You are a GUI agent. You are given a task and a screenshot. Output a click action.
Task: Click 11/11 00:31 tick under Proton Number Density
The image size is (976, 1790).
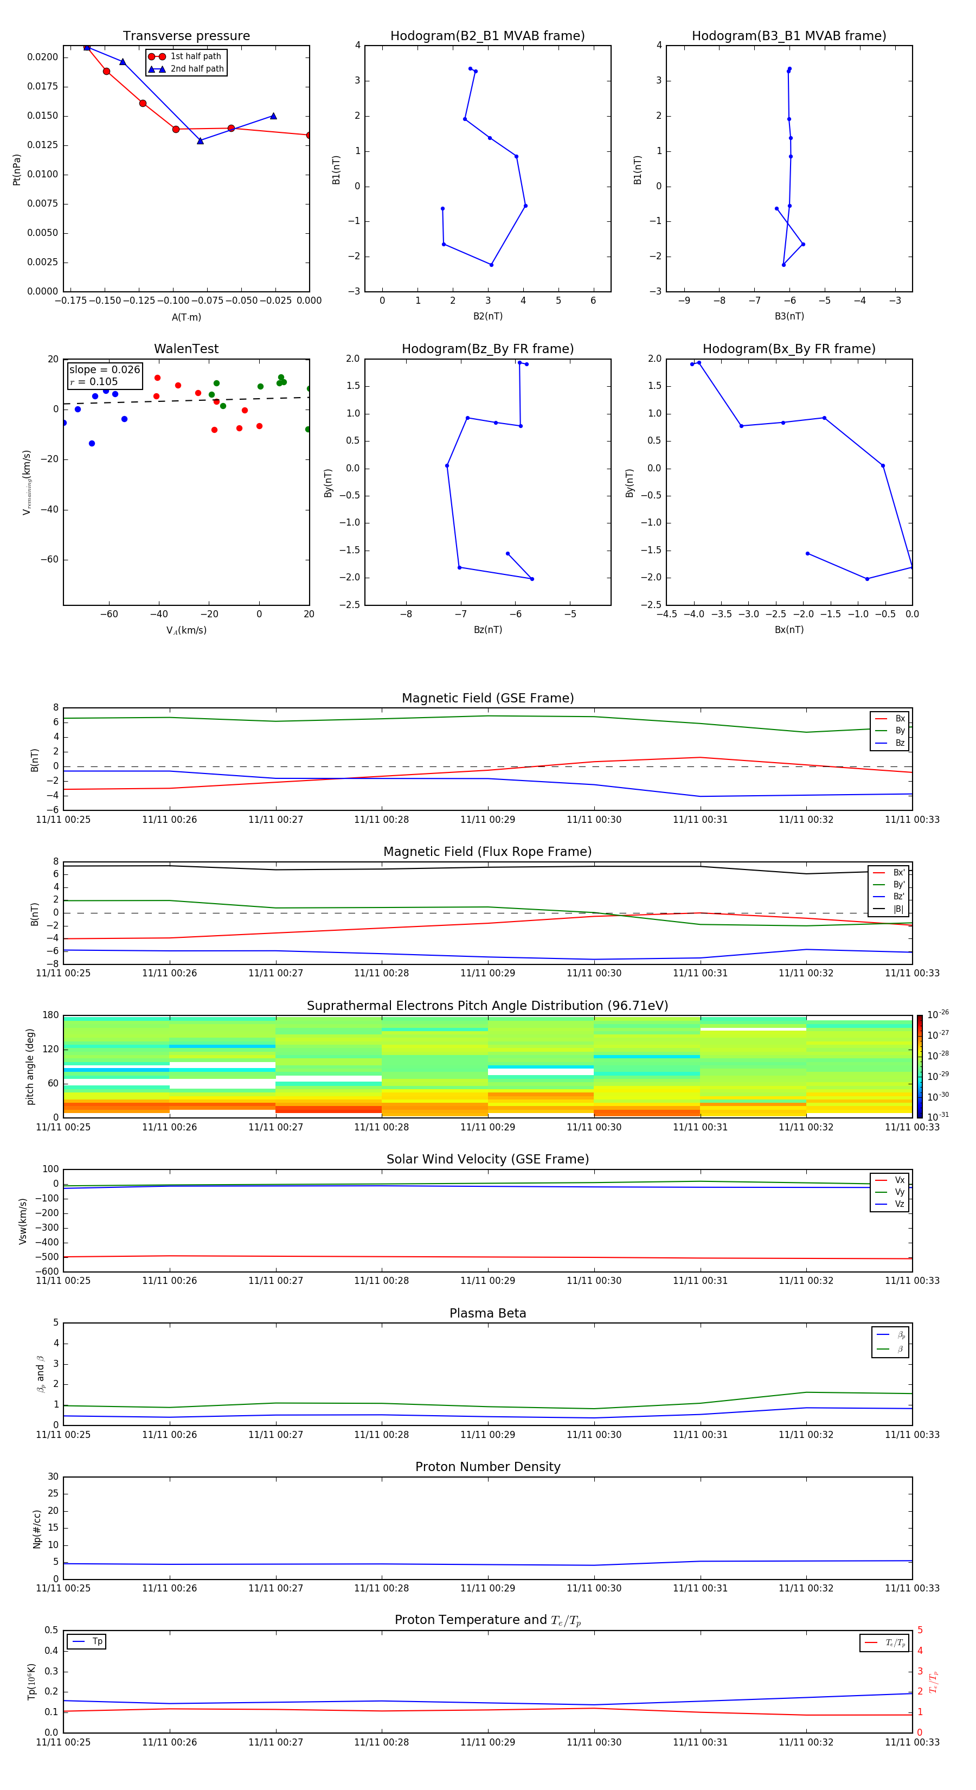tap(700, 1588)
